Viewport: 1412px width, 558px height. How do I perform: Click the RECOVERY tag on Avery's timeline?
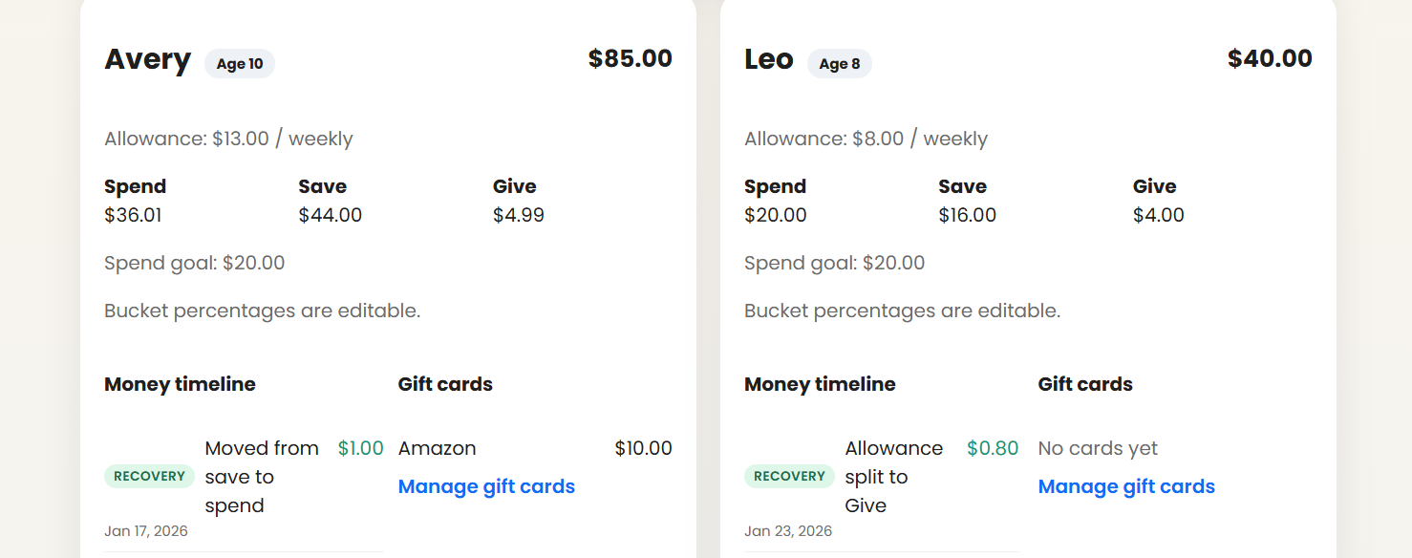(149, 475)
